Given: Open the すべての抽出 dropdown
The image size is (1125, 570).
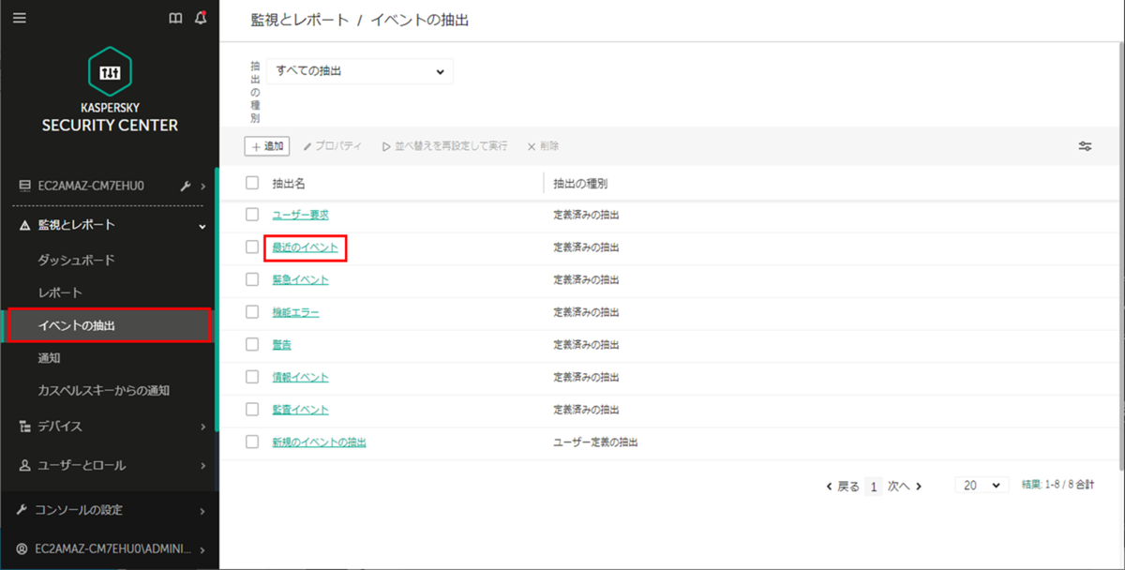Looking at the screenshot, I should tap(359, 71).
